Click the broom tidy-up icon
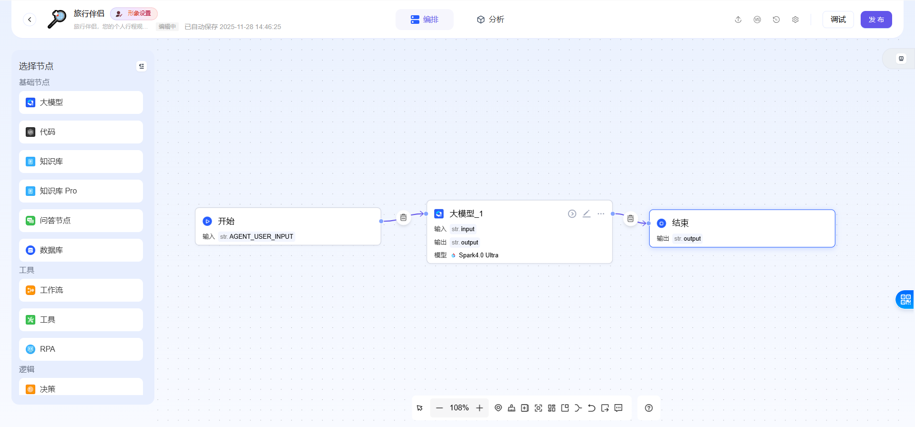Screen dimensions: 915x427 coord(511,408)
